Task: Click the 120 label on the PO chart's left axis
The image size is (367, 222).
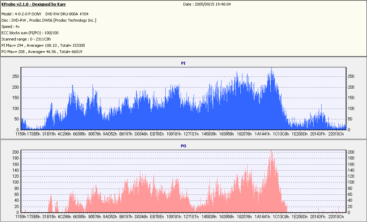Action: point(15,176)
